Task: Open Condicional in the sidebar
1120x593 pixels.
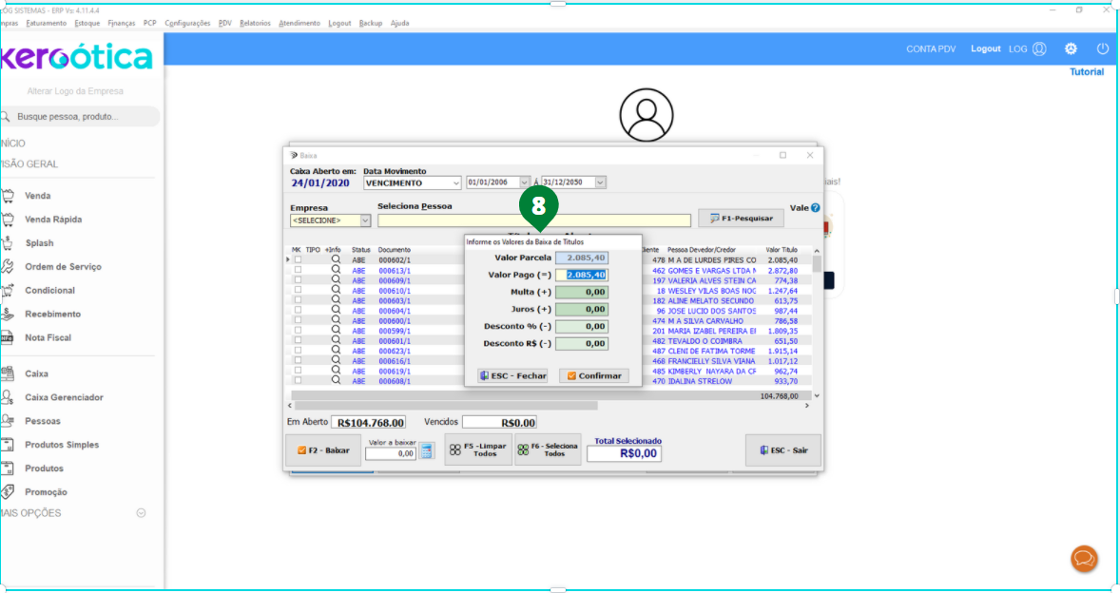Action: point(49,291)
